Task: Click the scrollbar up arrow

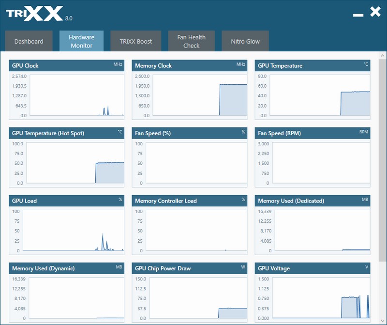Action: [x=383, y=56]
